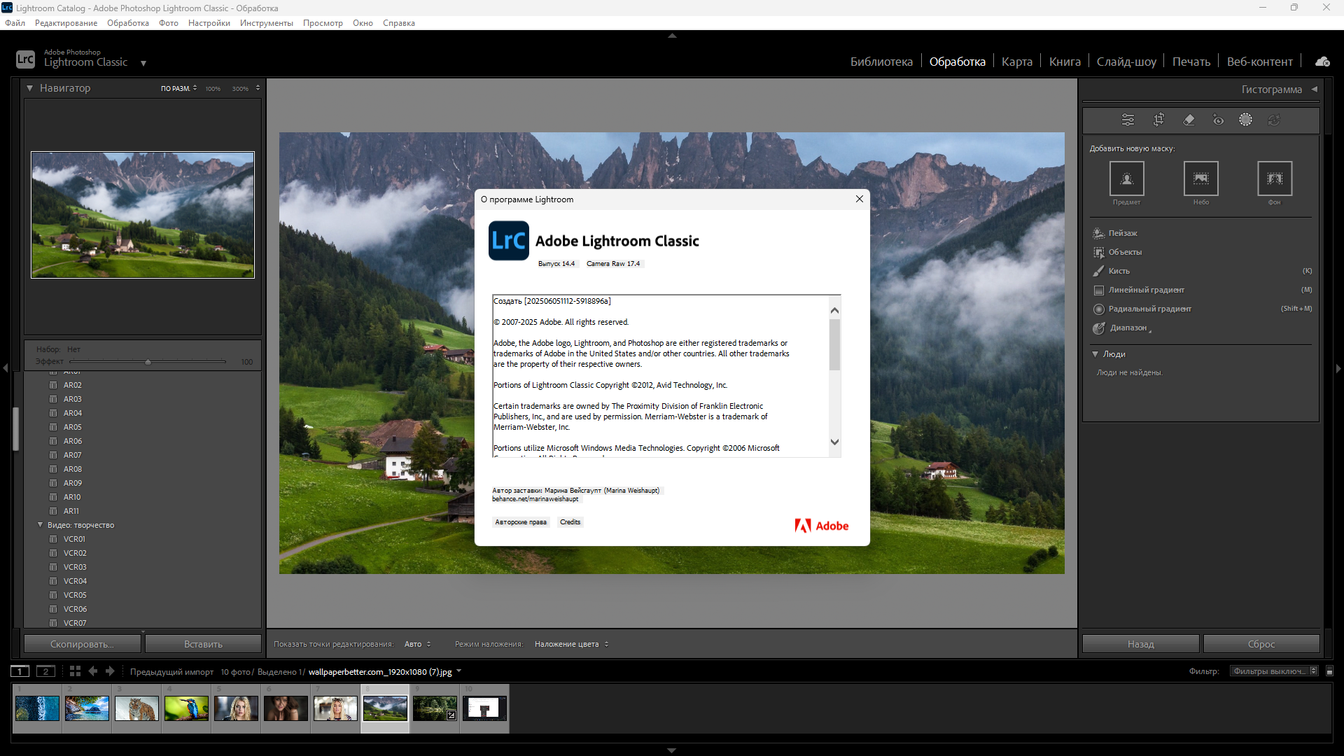
Task: Add a Предмет (Subject) mask
Action: coord(1127,178)
